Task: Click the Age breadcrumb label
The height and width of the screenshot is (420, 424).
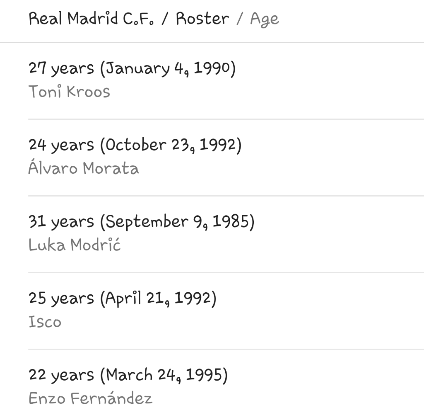Action: tap(265, 19)
